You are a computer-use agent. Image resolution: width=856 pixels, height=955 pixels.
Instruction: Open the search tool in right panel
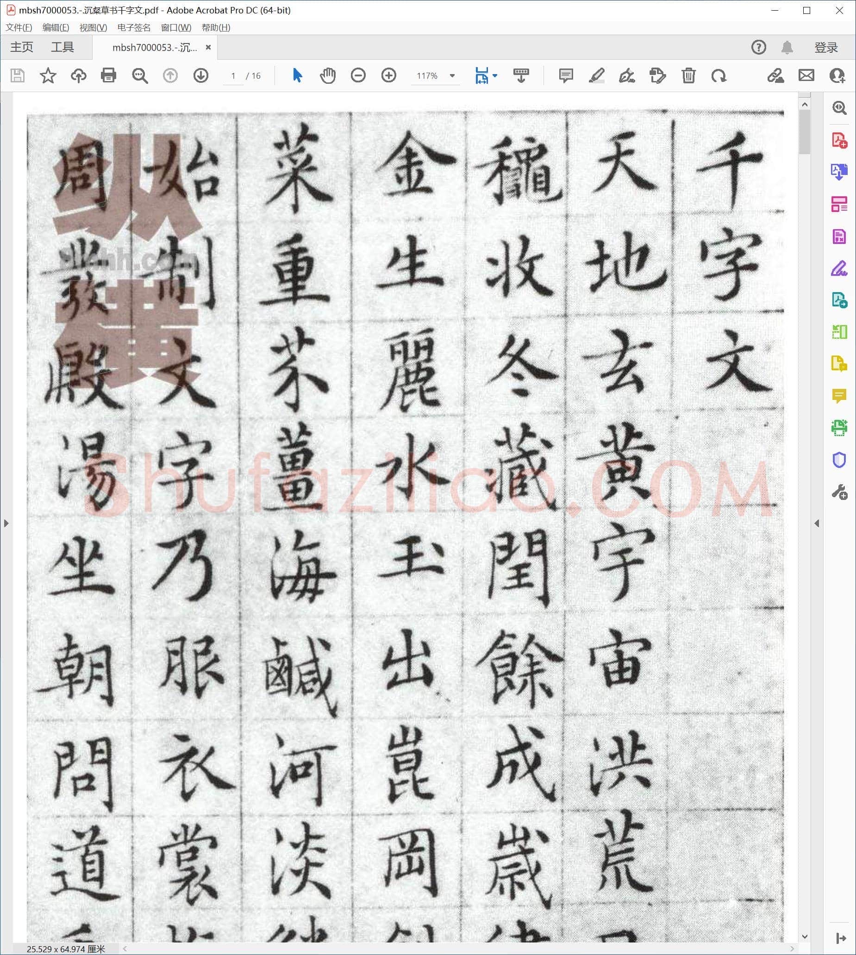839,108
